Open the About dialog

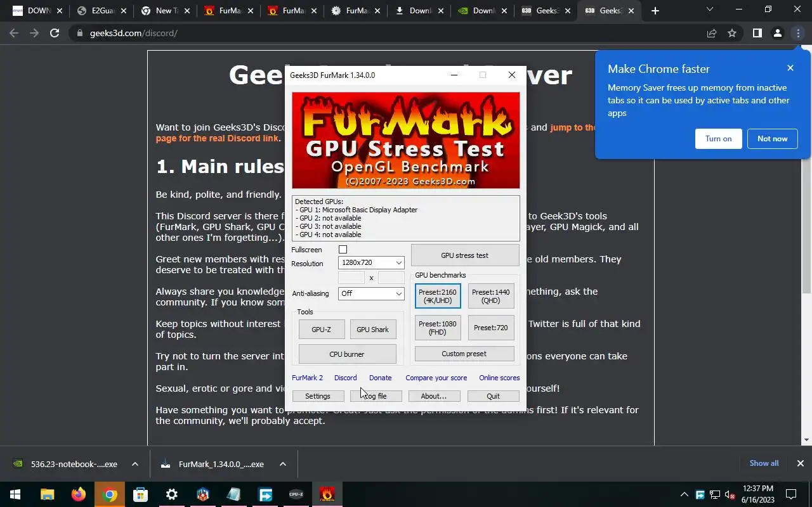point(434,396)
